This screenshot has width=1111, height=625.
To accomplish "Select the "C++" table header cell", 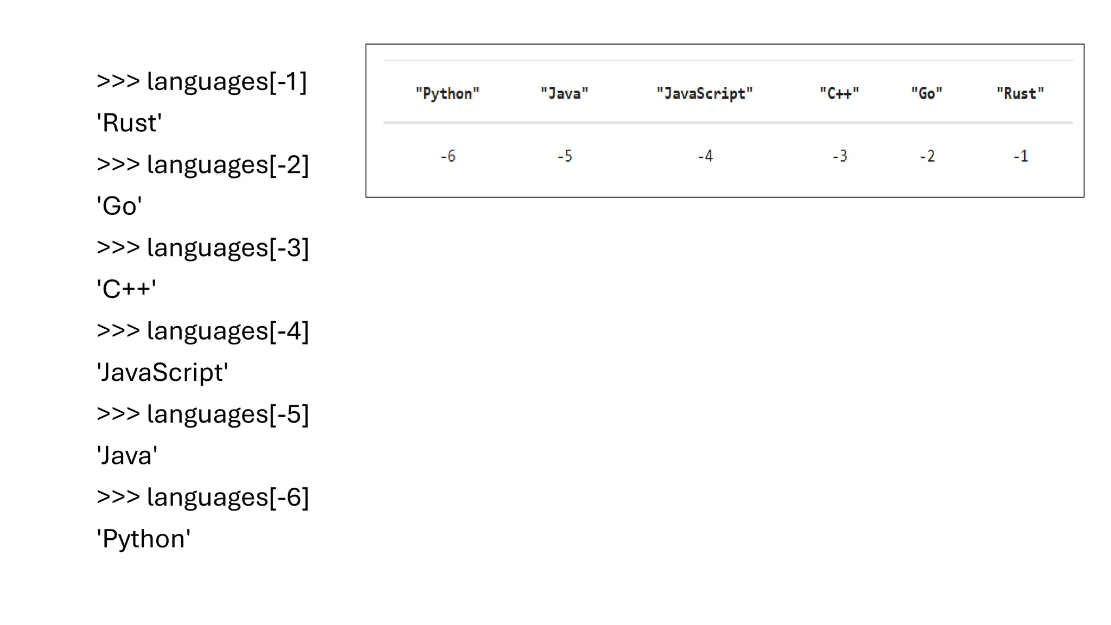I will pyautogui.click(x=839, y=93).
